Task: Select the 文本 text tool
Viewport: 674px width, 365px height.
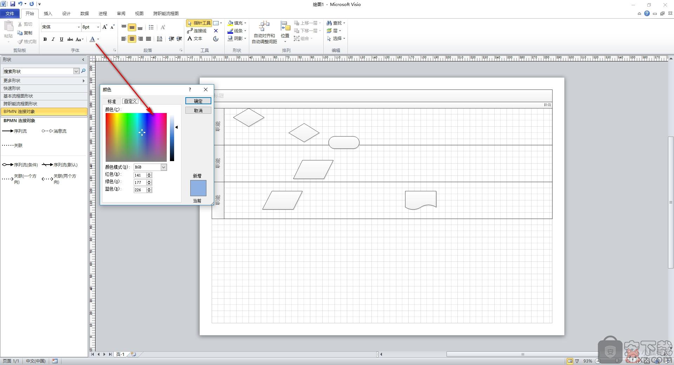Action: 195,39
